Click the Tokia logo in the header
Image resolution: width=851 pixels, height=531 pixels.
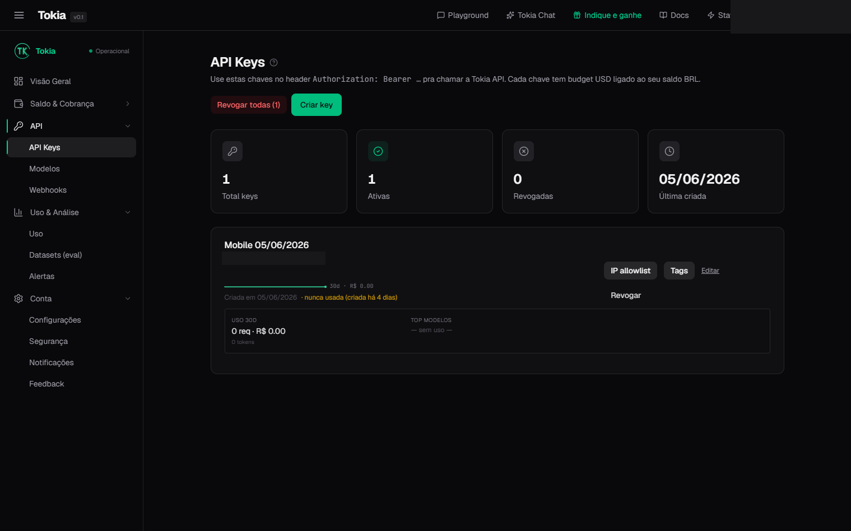pos(52,15)
